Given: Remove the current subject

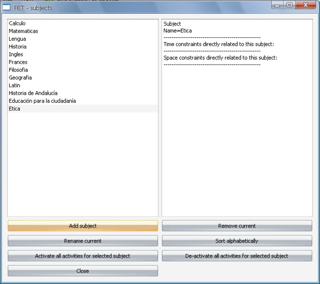Looking at the screenshot, I should [x=237, y=226].
